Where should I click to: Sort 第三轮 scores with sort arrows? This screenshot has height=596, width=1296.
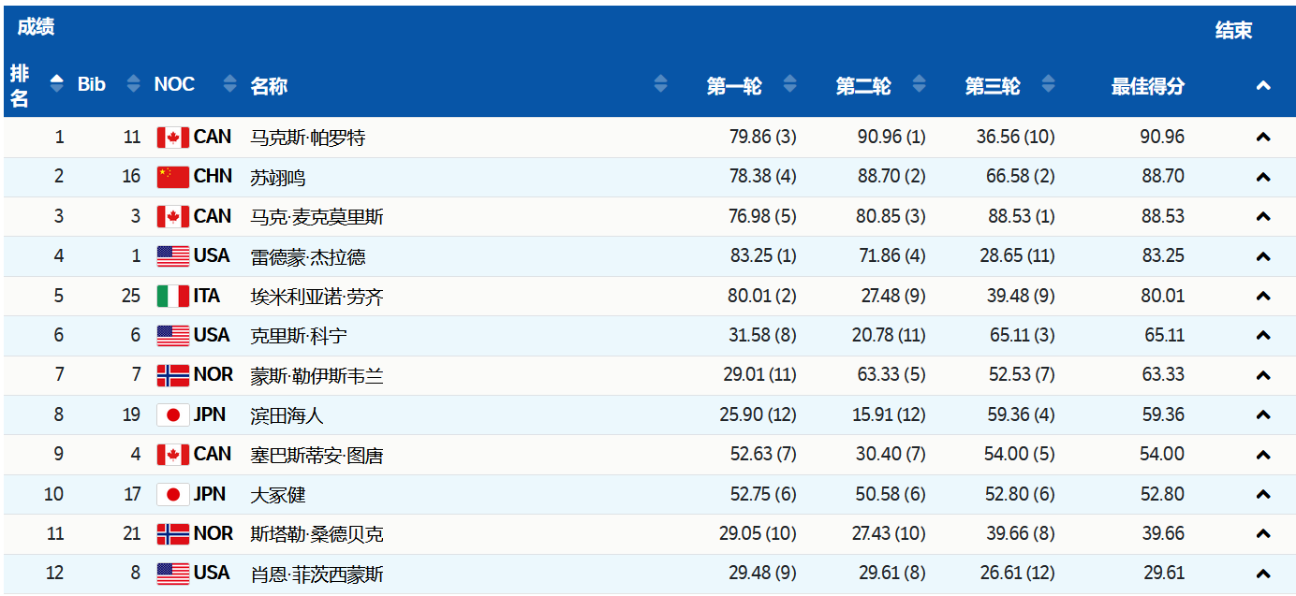coord(1048,83)
